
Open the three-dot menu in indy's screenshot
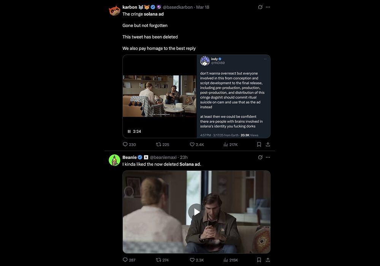pos(265,59)
